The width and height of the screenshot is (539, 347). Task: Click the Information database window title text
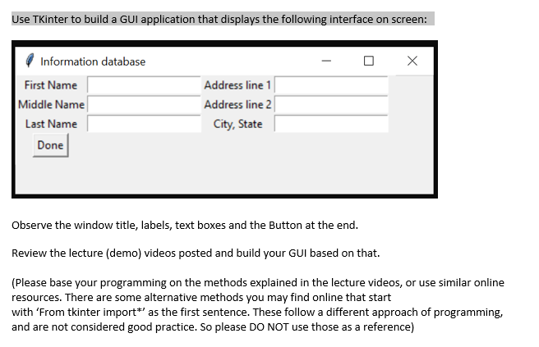[x=93, y=62]
